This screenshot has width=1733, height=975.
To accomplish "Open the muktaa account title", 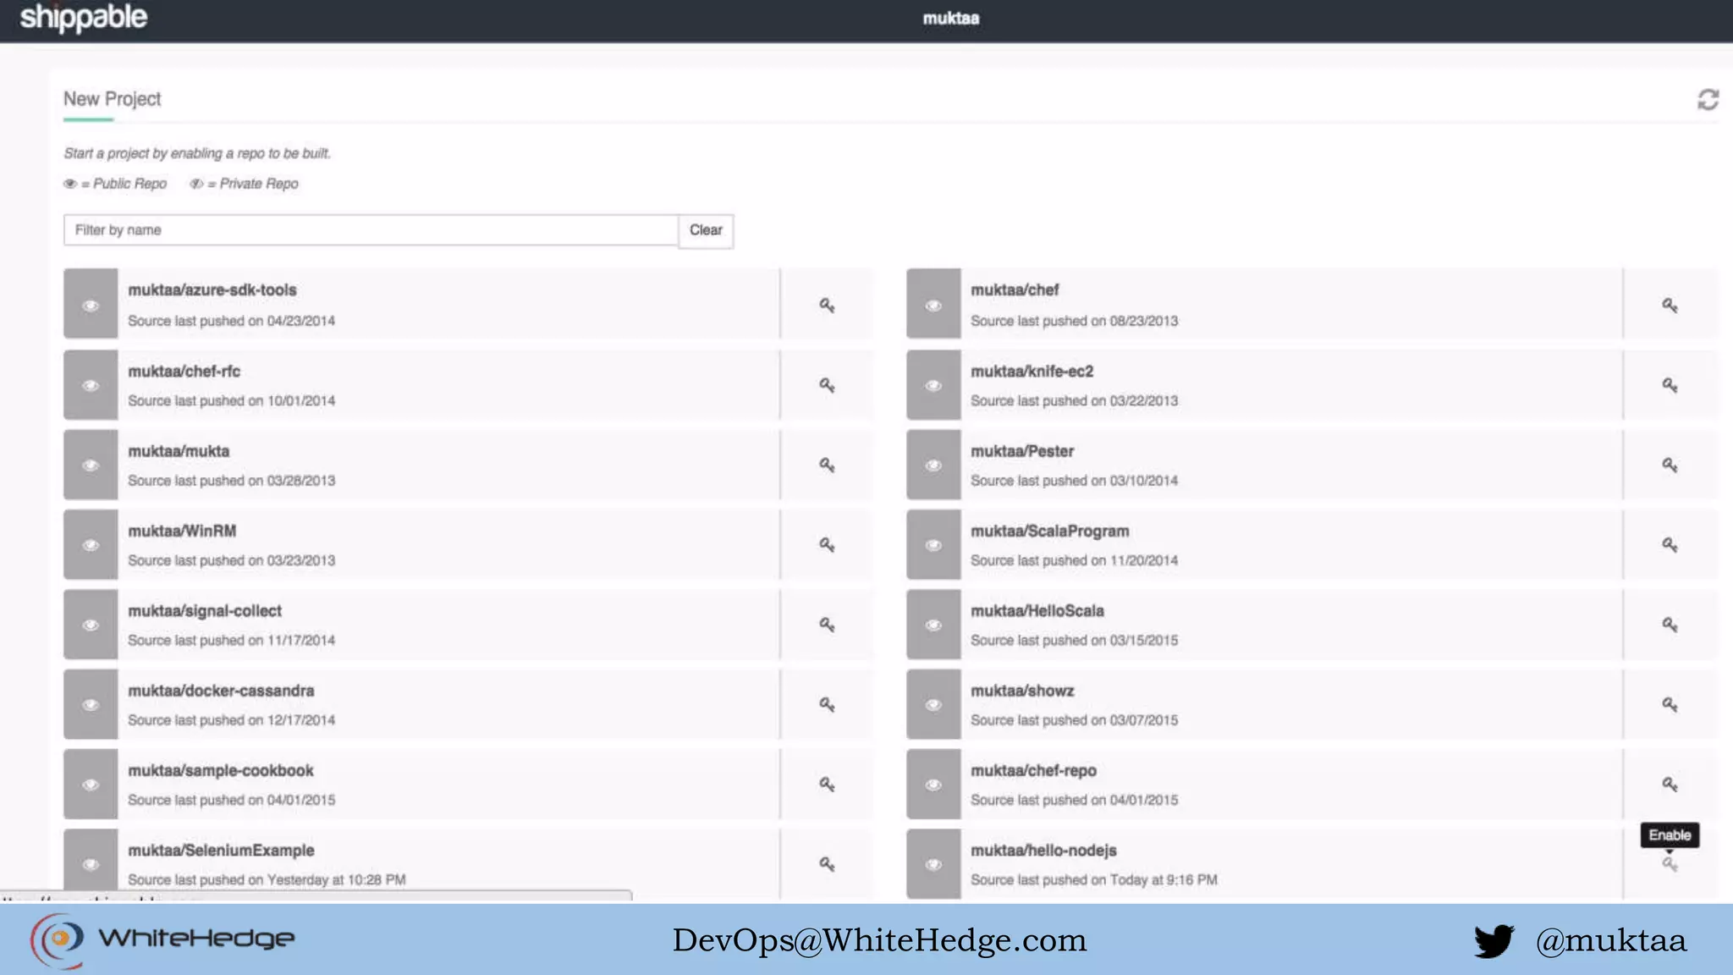I will (951, 19).
